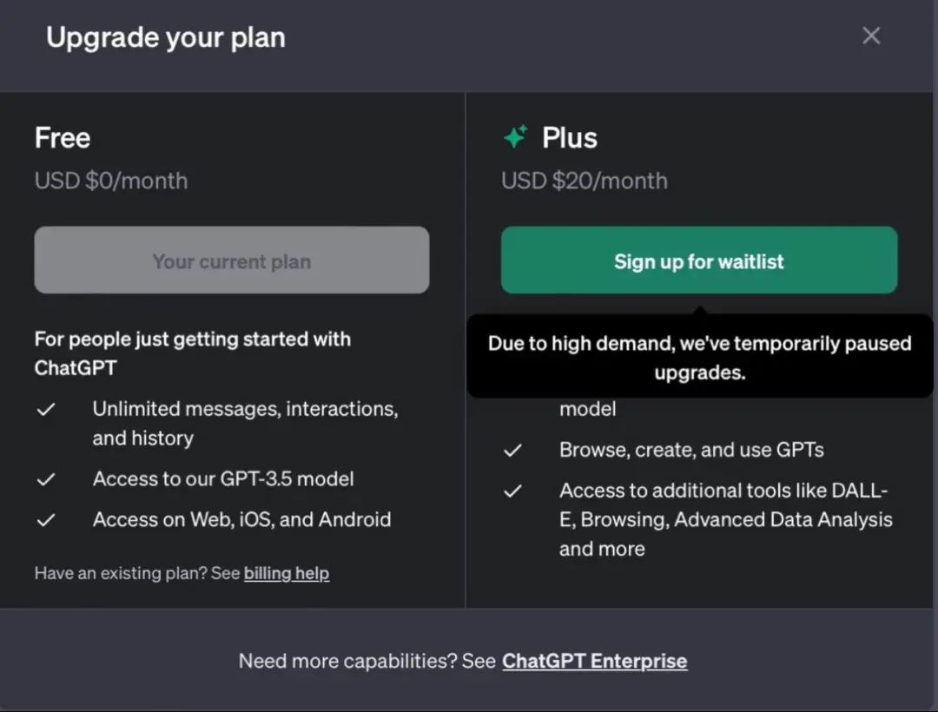Click checkmark beside Web, iOS, Android access
Screen dimensions: 938x712
pos(46,520)
